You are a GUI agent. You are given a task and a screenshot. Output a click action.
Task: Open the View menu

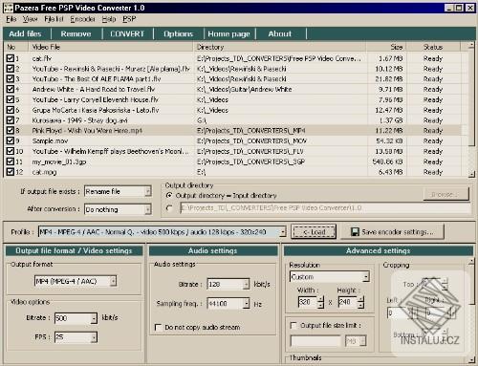tap(30, 19)
